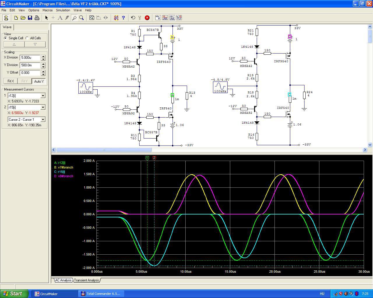Switch to the AC Analysis tab

[x=63, y=280]
